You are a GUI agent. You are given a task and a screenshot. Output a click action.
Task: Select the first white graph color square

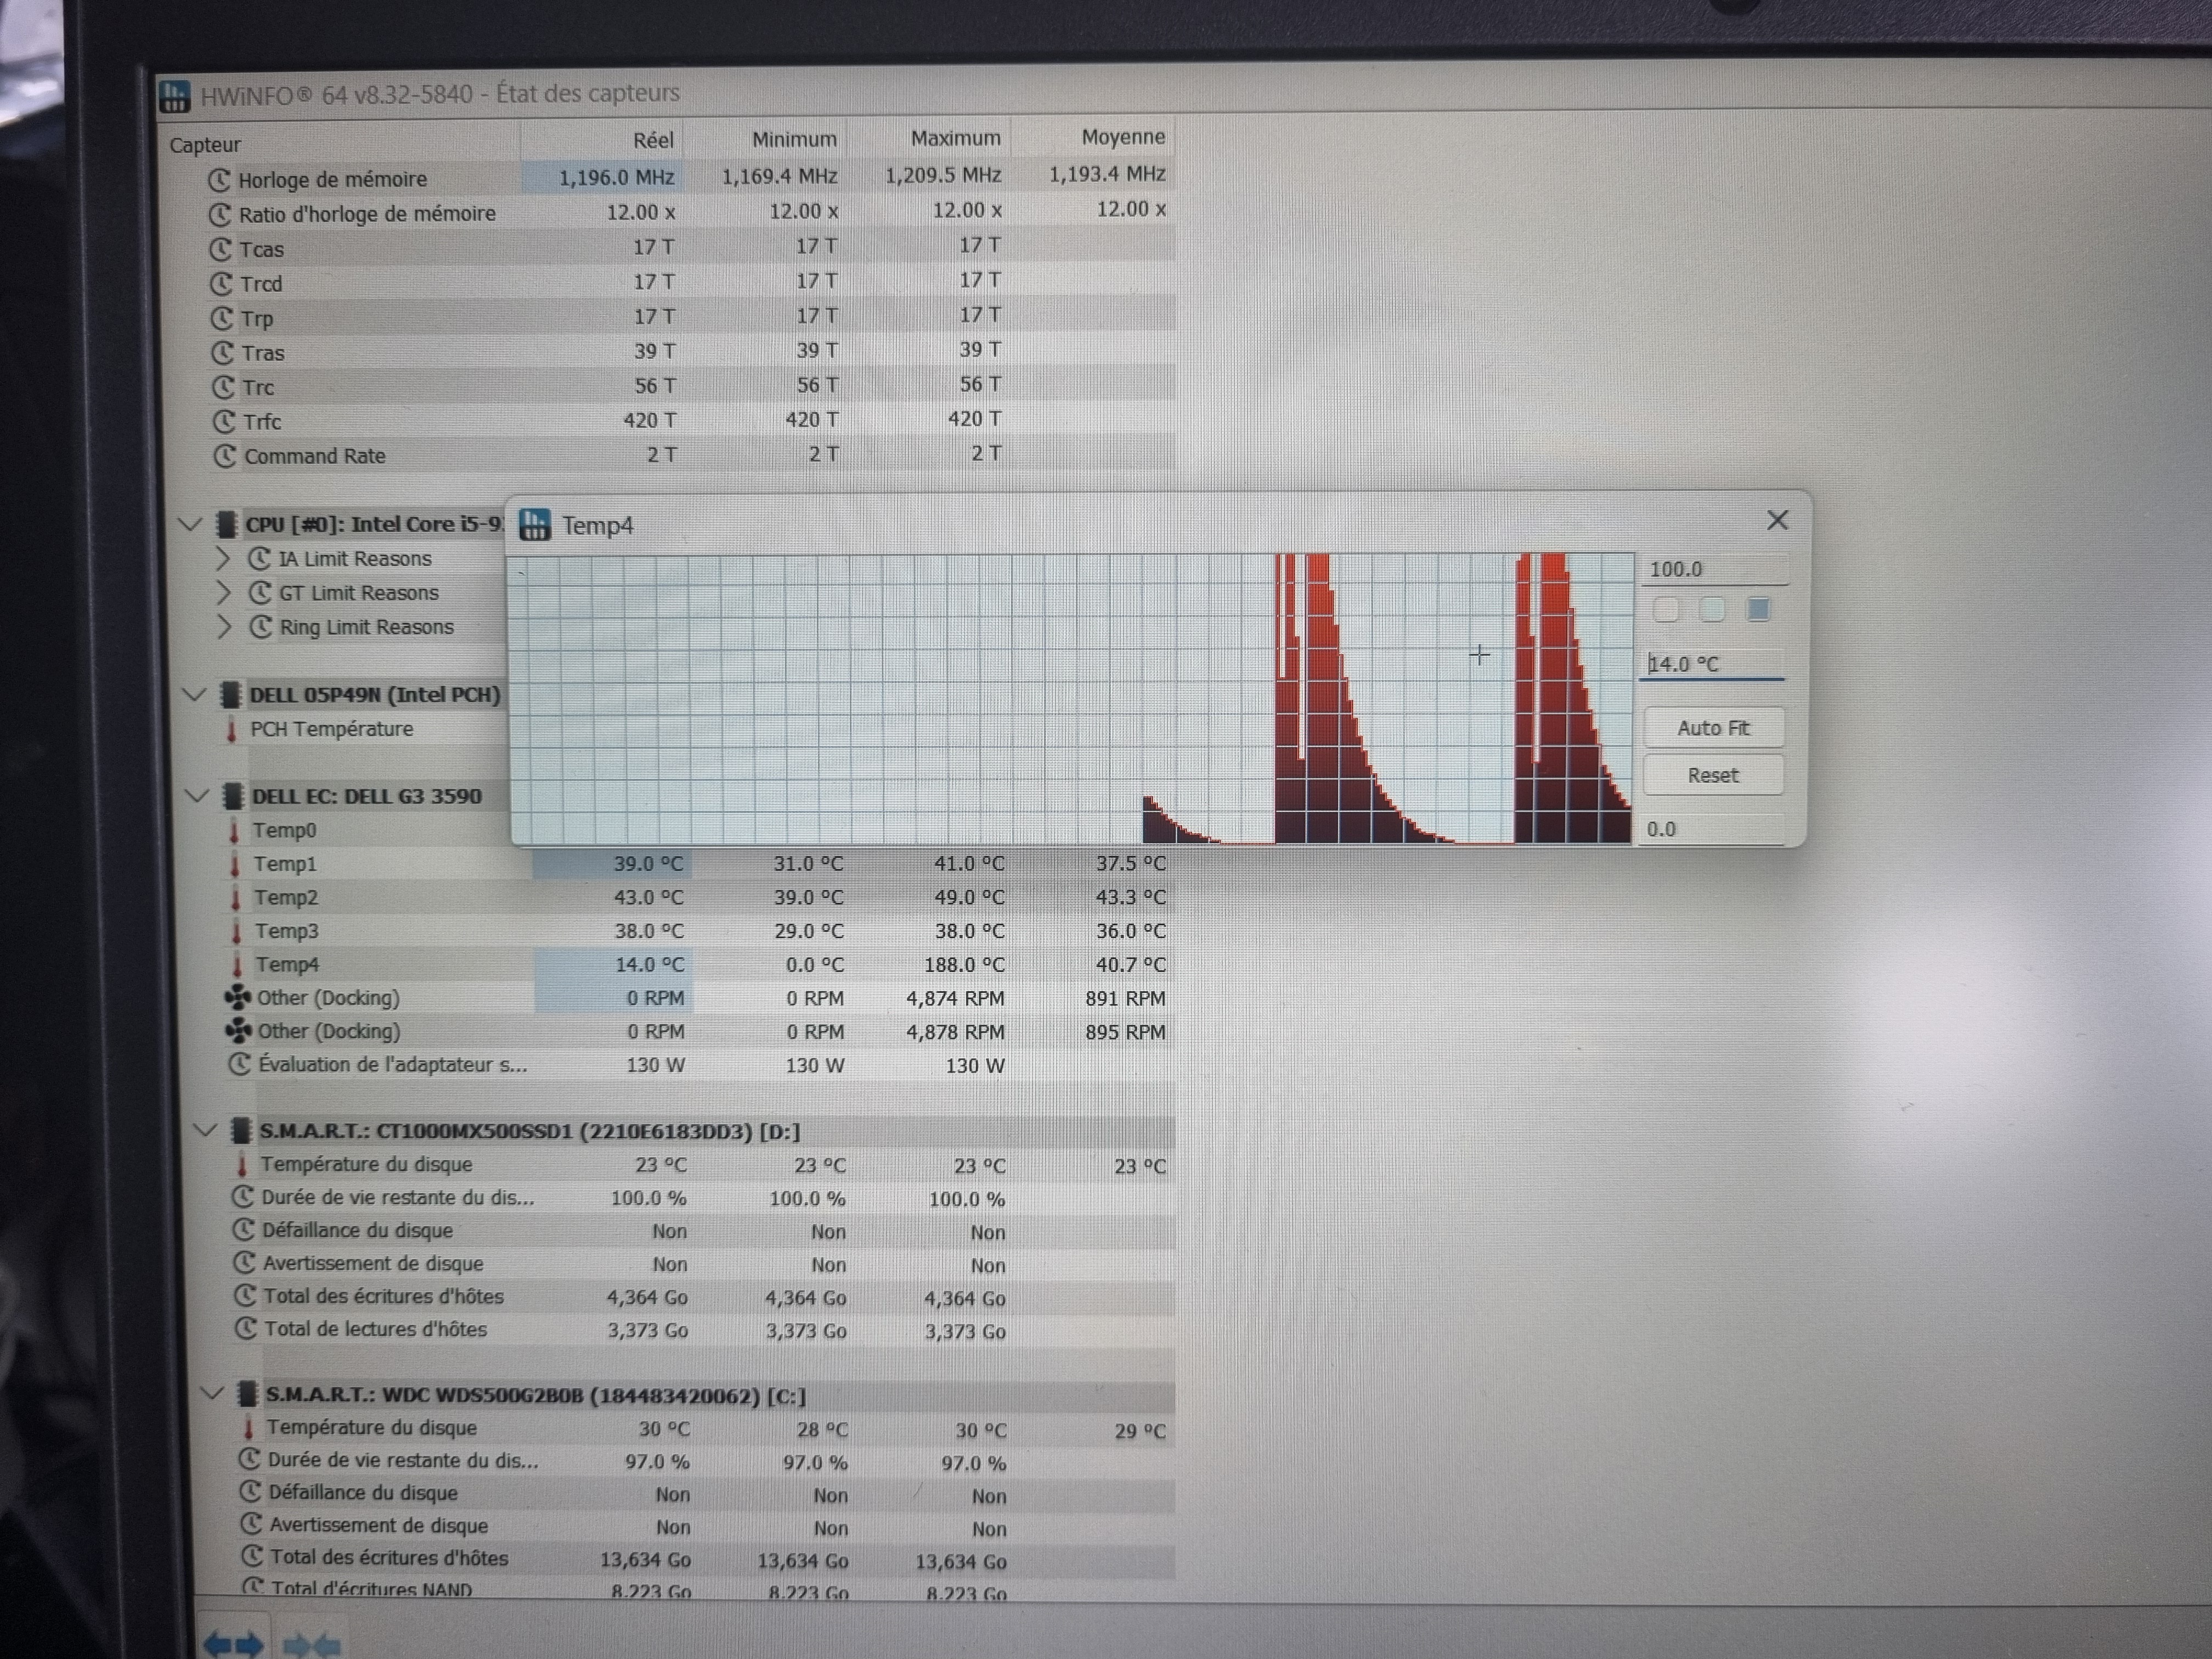tap(1666, 609)
